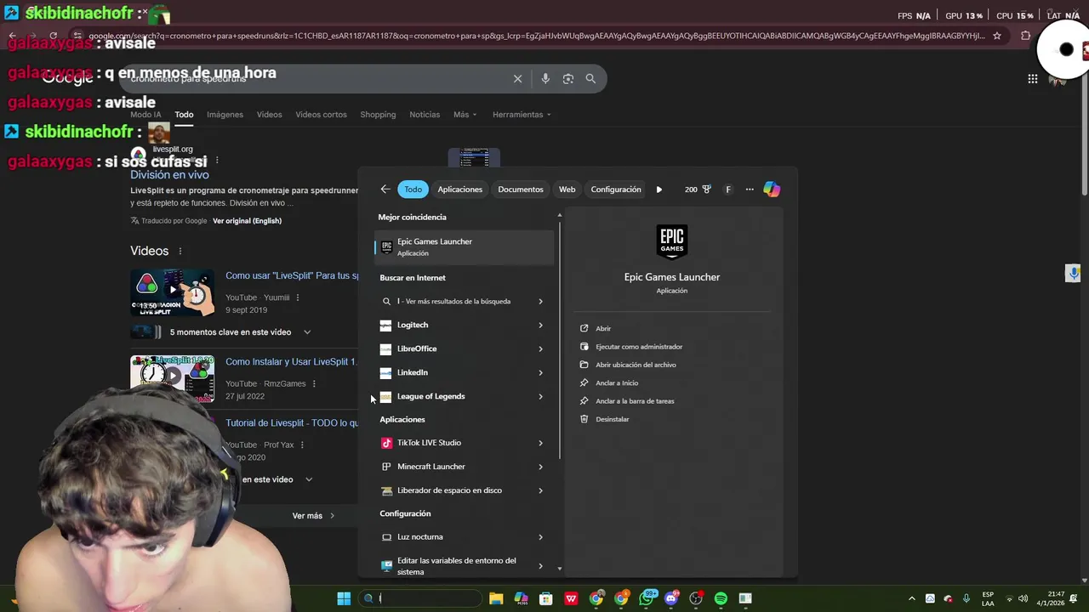Viewport: 1089px width, 612px height.
Task: Expand Liberador de espacio en disco arrow
Action: click(540, 490)
